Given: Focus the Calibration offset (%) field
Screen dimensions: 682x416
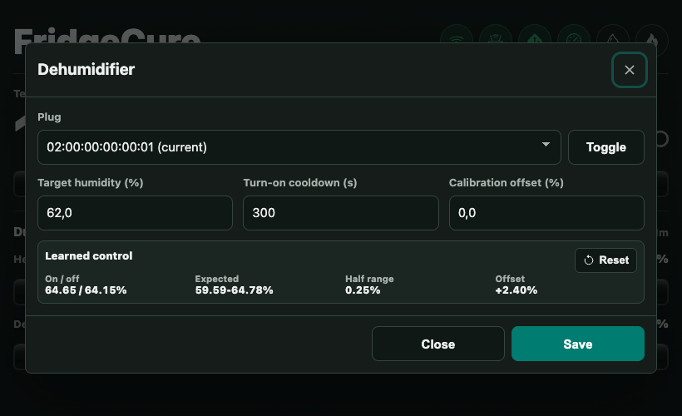Looking at the screenshot, I should [x=546, y=213].
